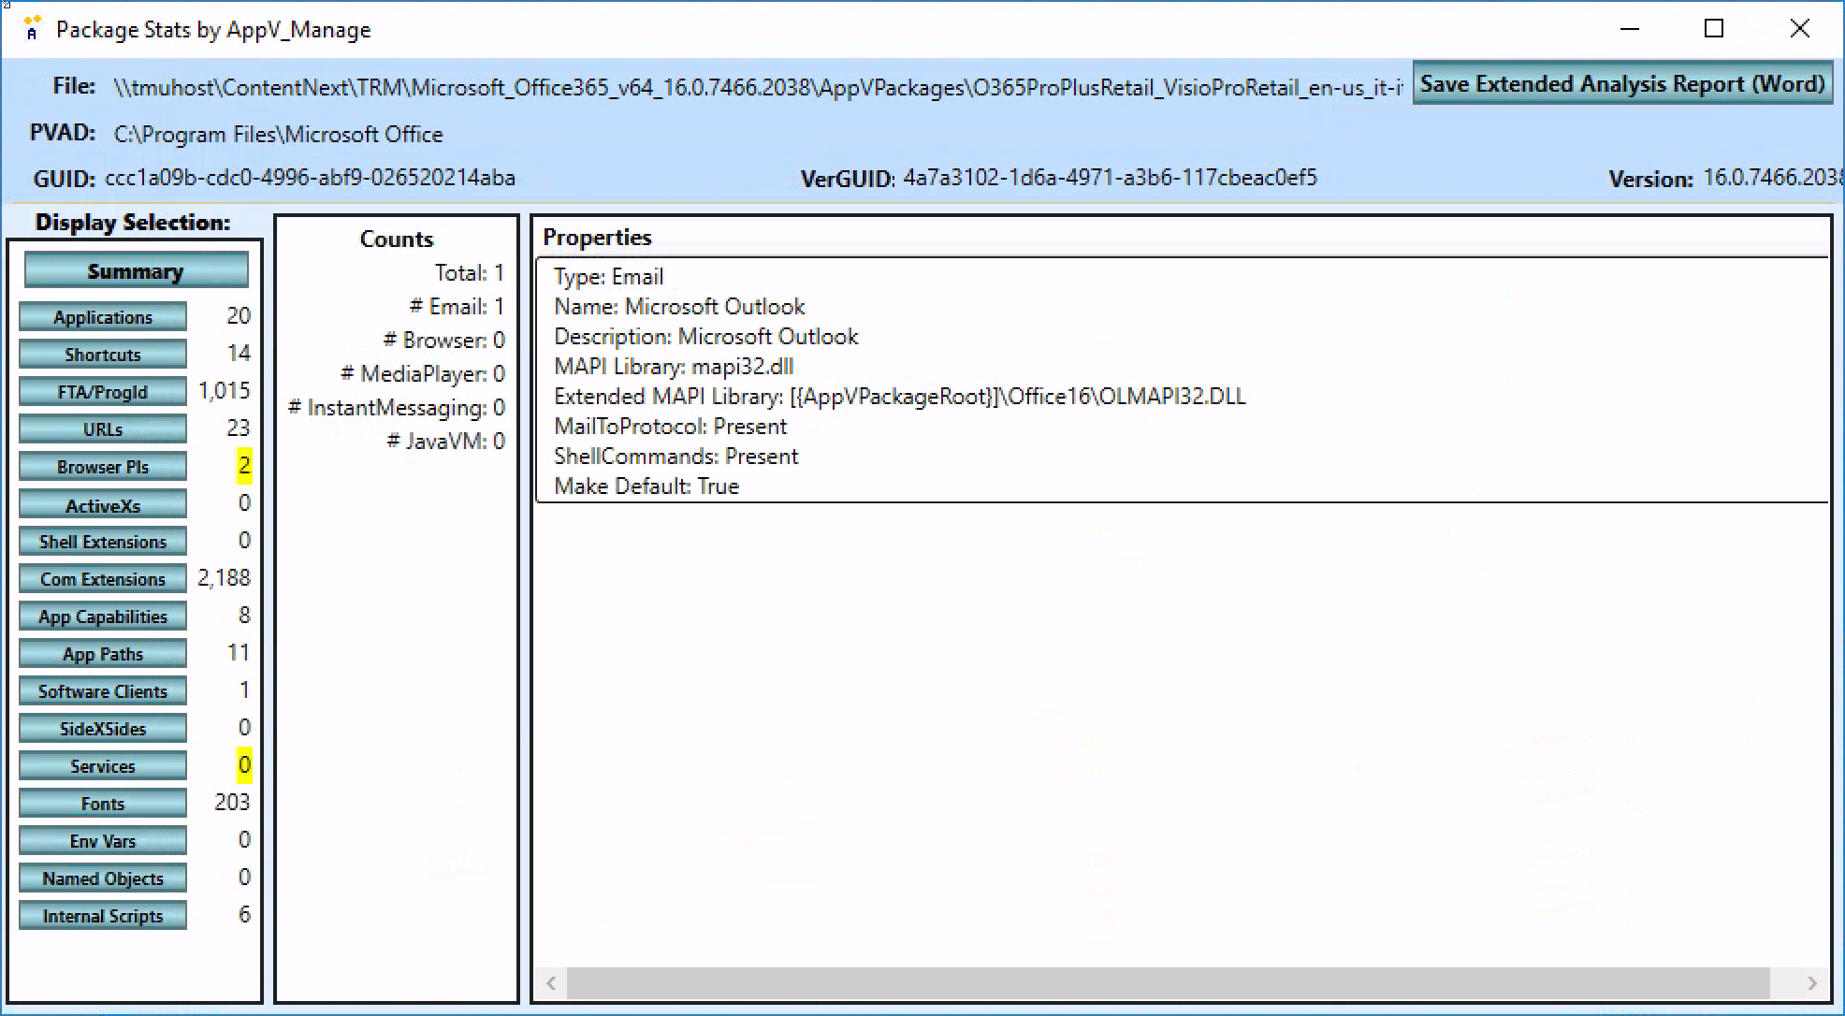View the ActiveXs section
The height and width of the screenshot is (1016, 1845).
103,505
